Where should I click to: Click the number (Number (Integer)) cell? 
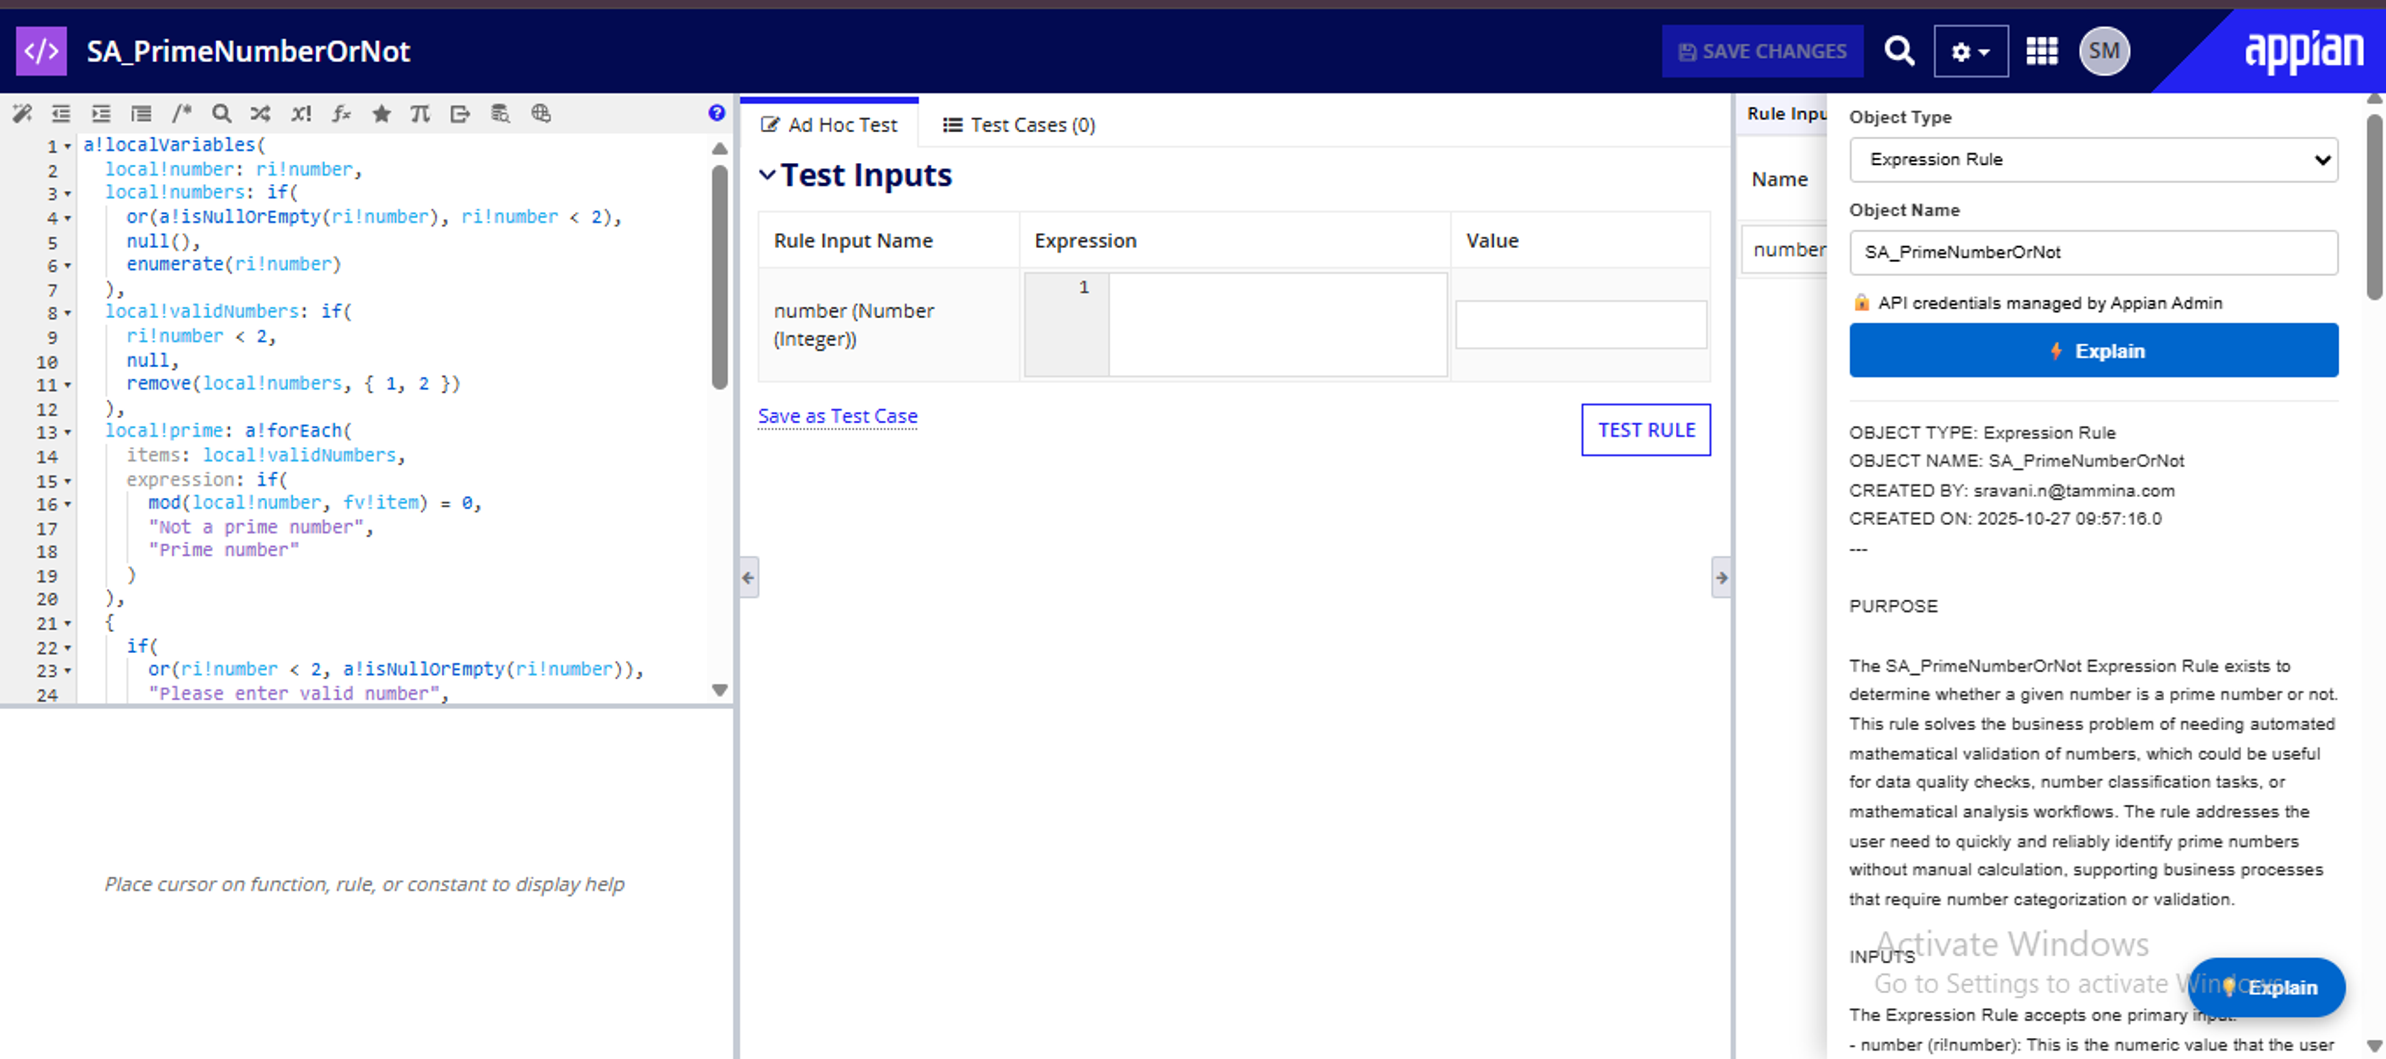pos(889,325)
